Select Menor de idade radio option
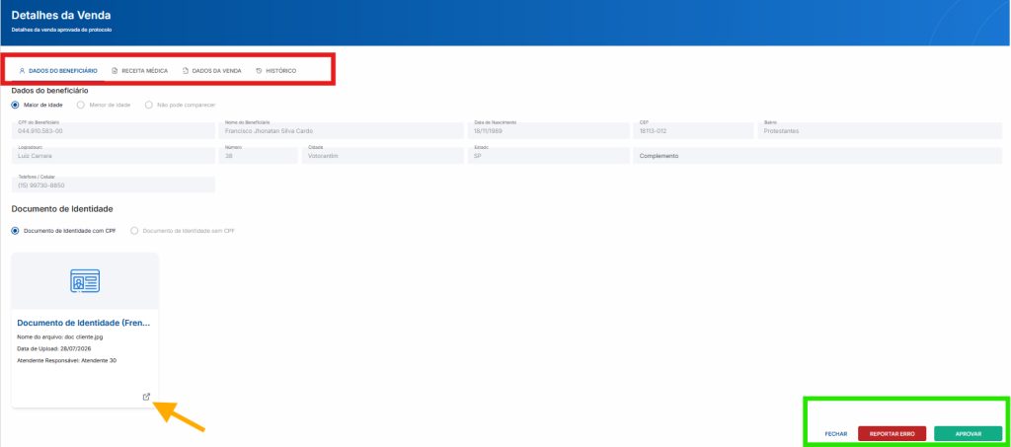Viewport: 1011px width, 447px height. (81, 105)
